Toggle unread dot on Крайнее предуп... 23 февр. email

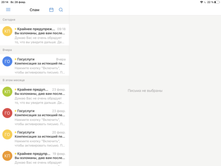click(x=15, y=89)
